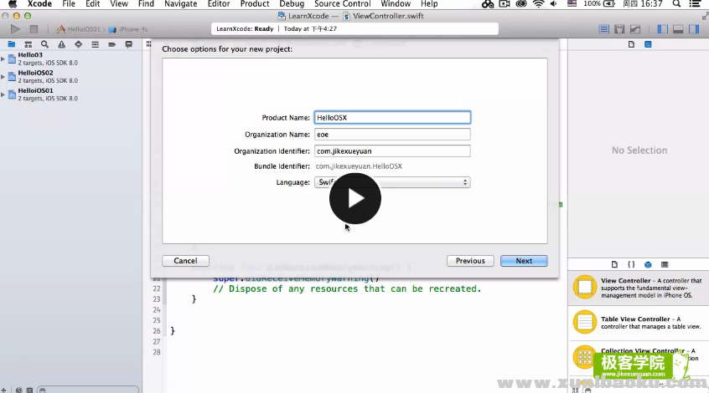Toggle the Debug area visibility
Image resolution: width=709 pixels, height=393 pixels.
(679, 29)
